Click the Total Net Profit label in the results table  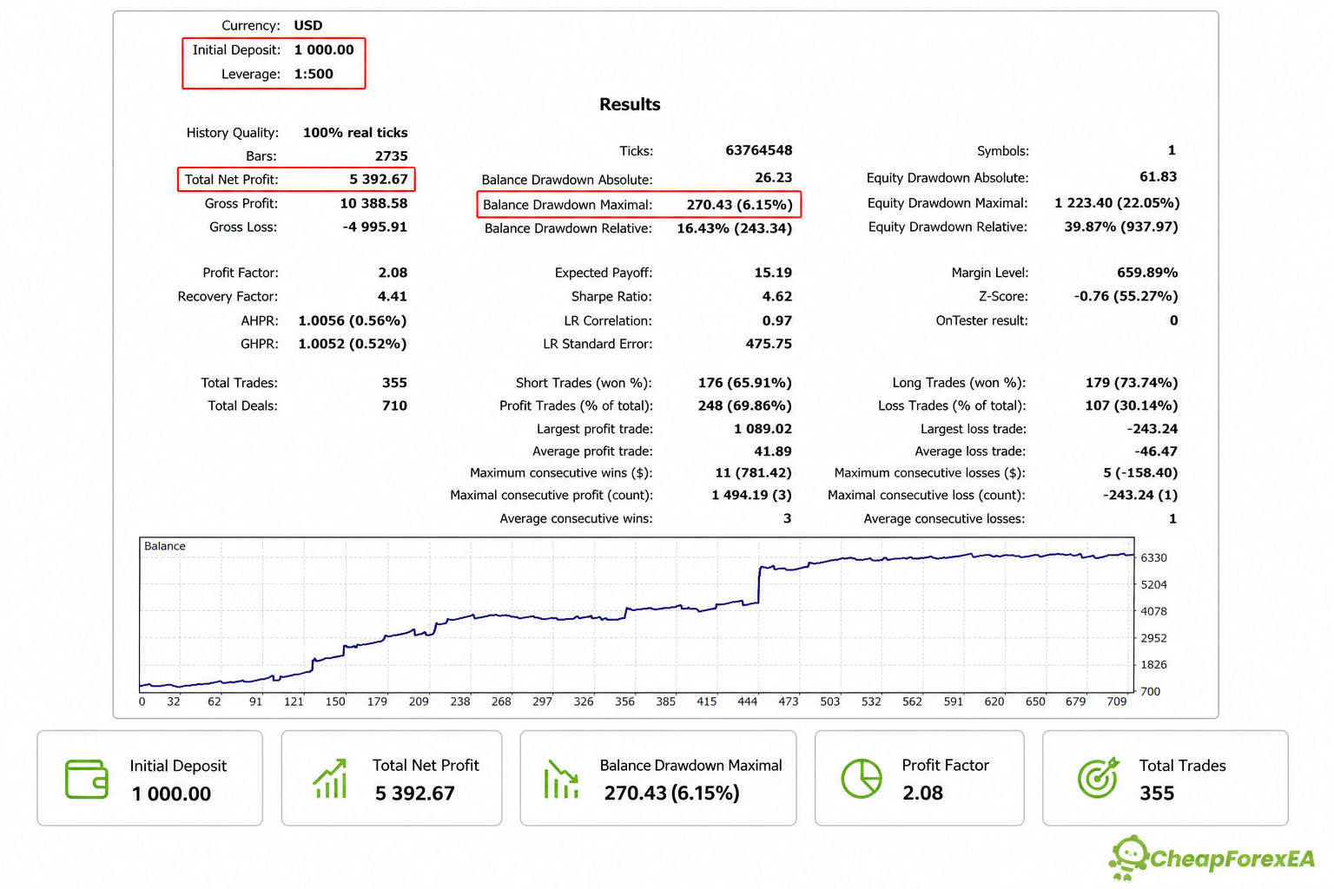pos(231,180)
